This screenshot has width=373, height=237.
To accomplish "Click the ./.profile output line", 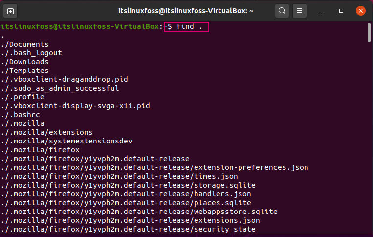I will tap(22, 97).
